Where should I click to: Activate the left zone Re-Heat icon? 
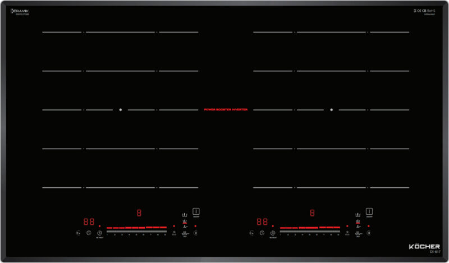point(99,233)
